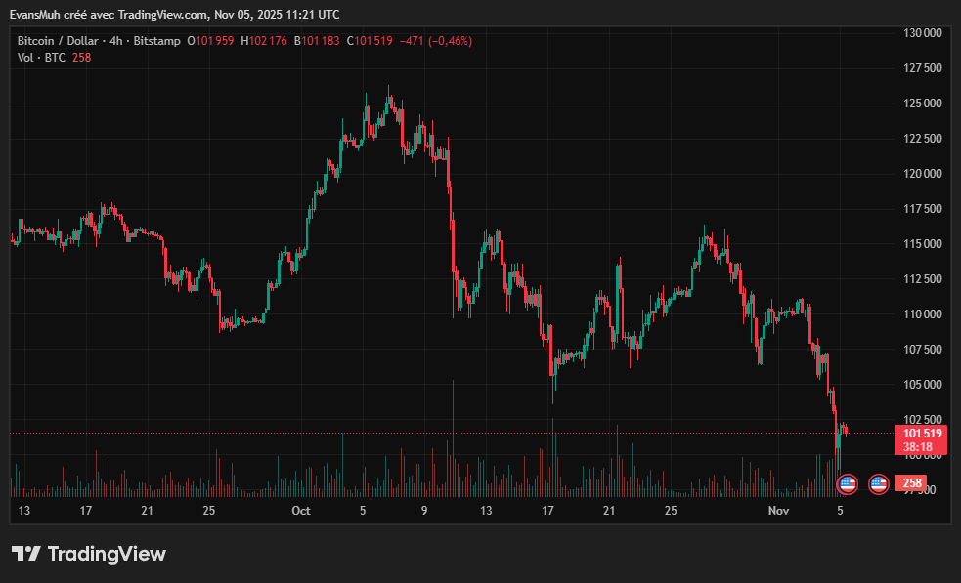Click the Bitstamp exchange name in the legend
The image size is (961, 583).
tap(156, 41)
